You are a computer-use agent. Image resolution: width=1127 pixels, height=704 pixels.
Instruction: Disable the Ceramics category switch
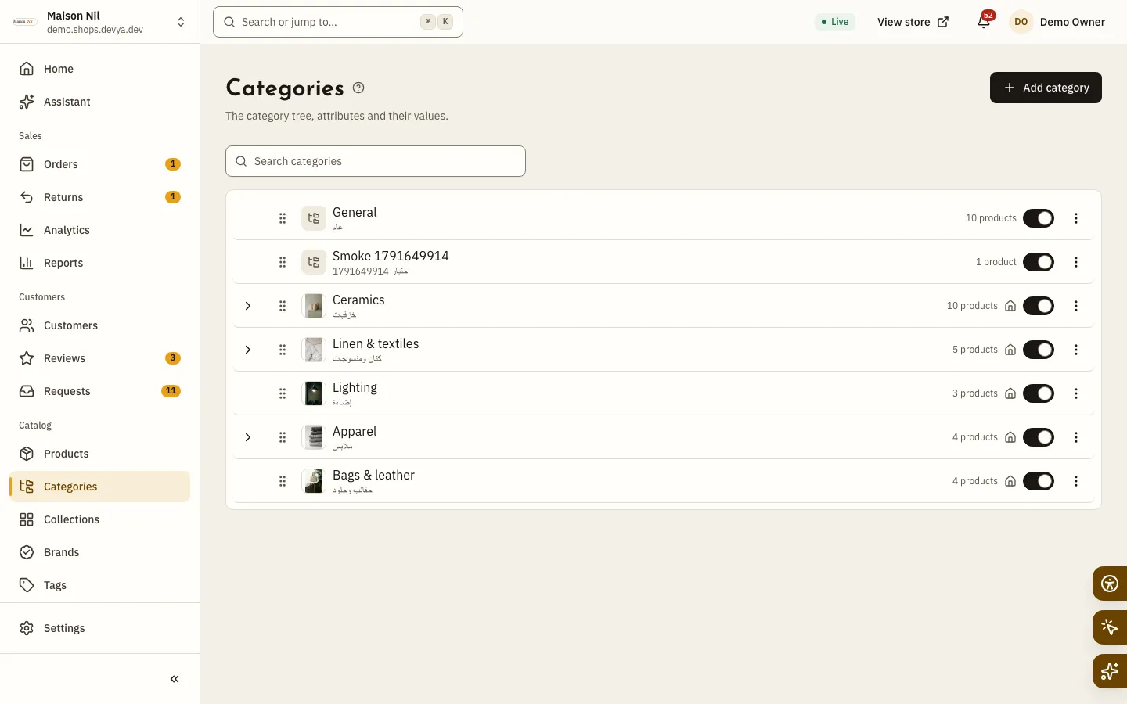click(x=1039, y=306)
